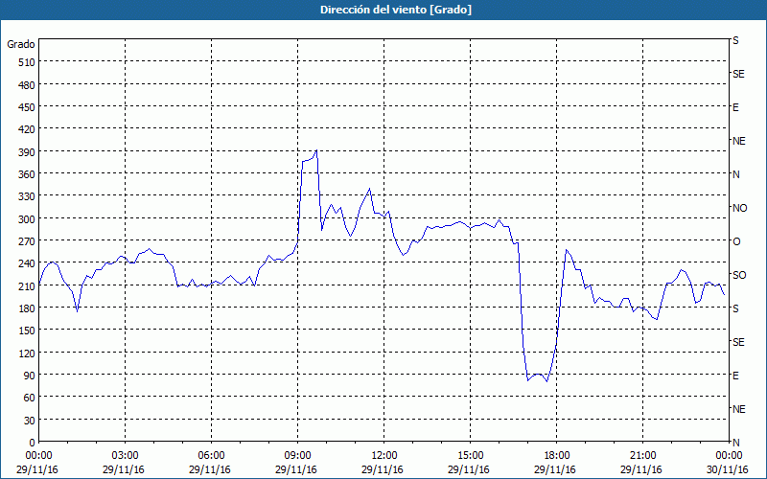Click the 510 y-axis value
Image resolution: width=767 pixels, height=479 pixels.
pos(27,62)
